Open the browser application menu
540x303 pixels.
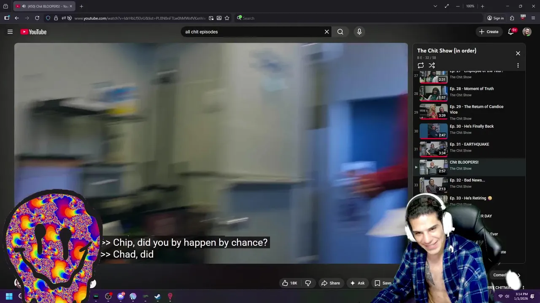(x=533, y=18)
